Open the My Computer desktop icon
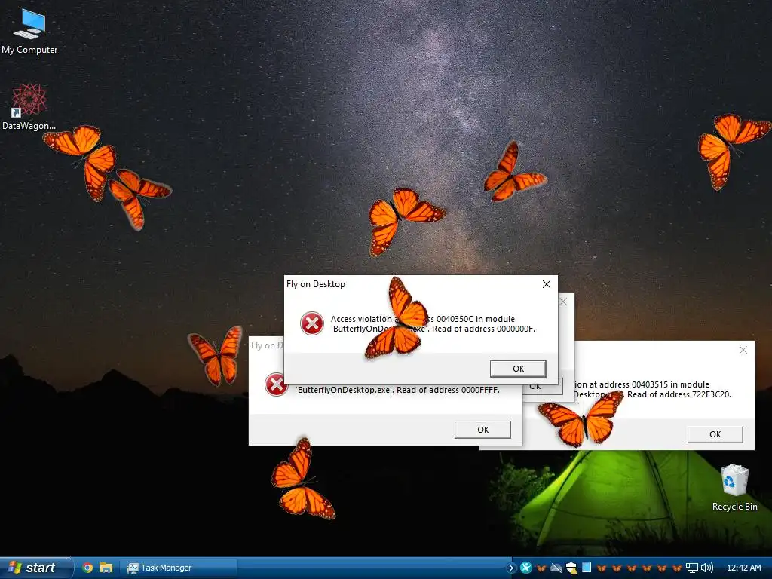The width and height of the screenshot is (772, 579). 29,32
